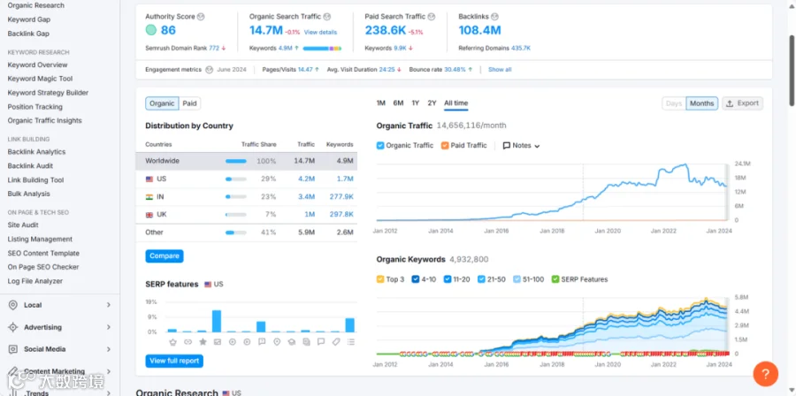This screenshot has width=796, height=396.
Task: Toggle the Top 3 keywords checkbox
Action: 380,279
